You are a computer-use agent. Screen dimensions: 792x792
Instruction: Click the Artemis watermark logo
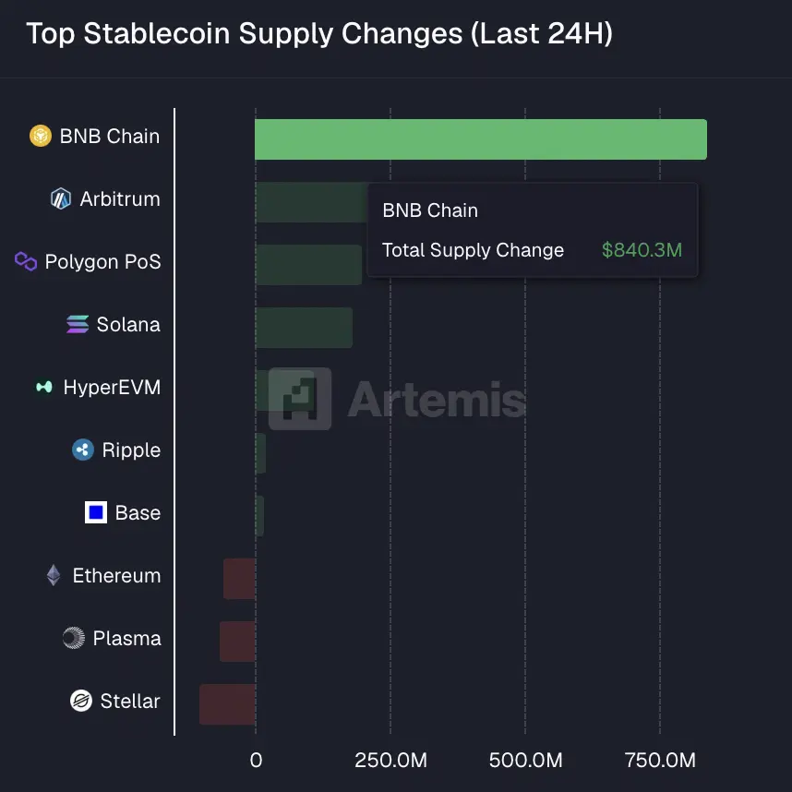pos(397,399)
